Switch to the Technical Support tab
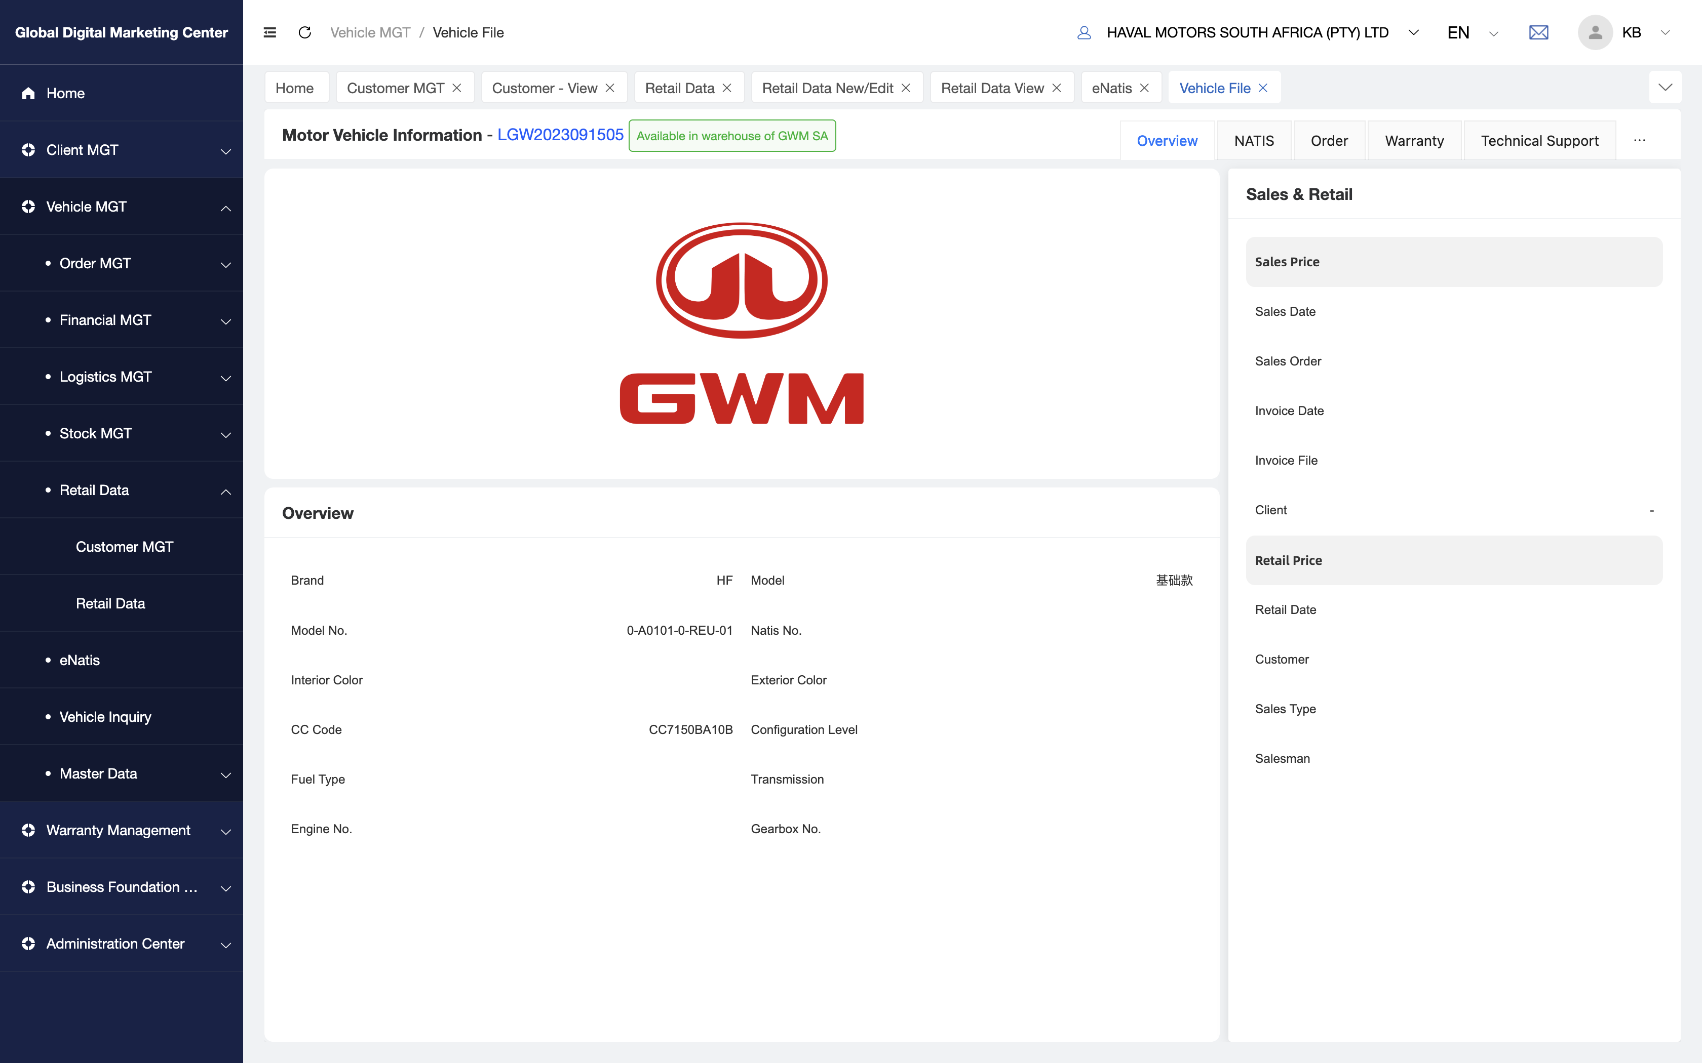The width and height of the screenshot is (1702, 1063). [x=1539, y=141]
